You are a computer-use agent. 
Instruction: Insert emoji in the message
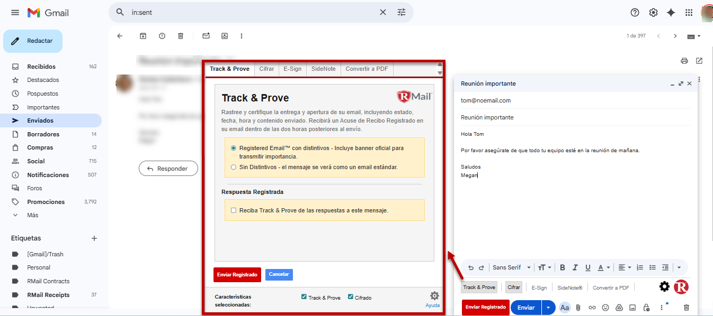coord(605,308)
